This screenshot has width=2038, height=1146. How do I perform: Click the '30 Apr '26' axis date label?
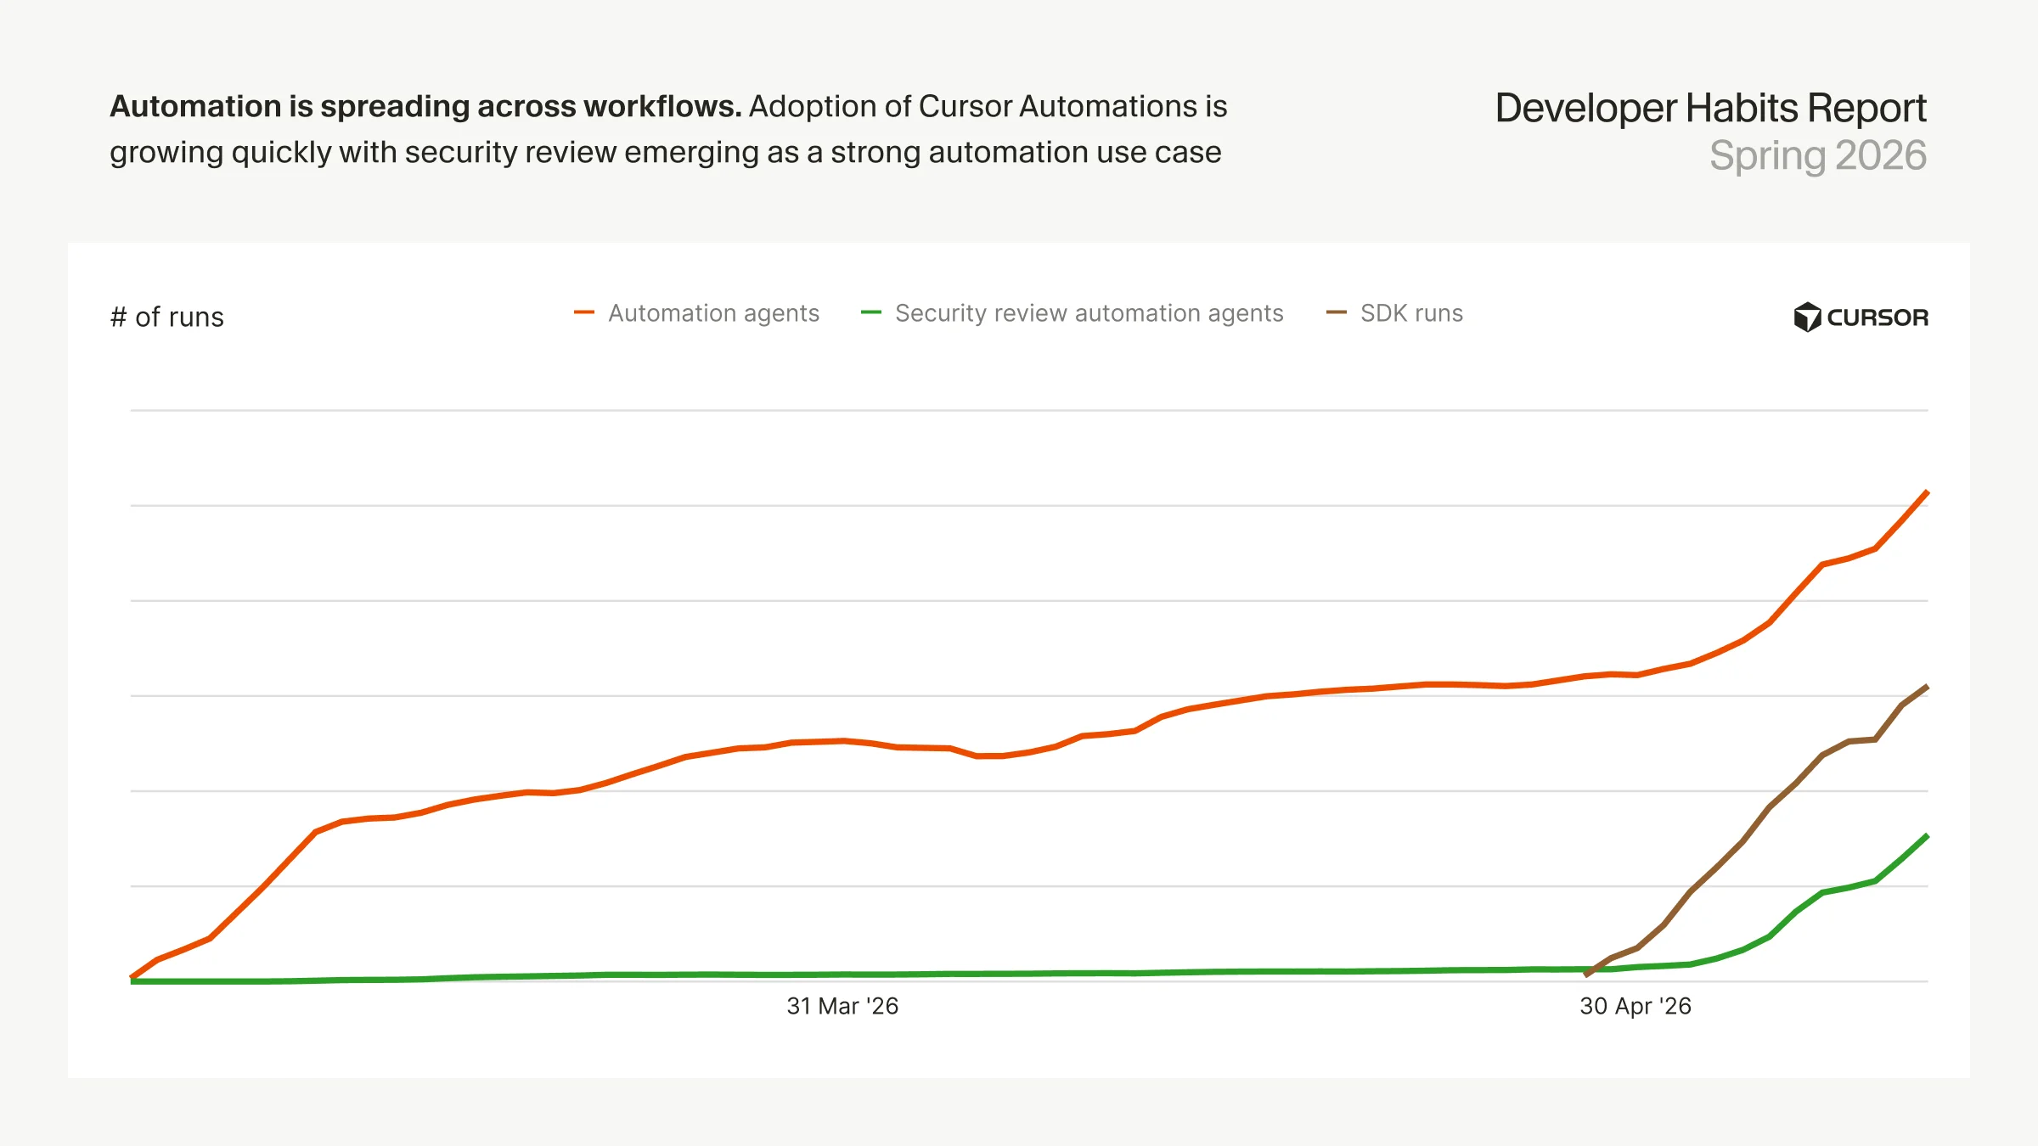click(x=1635, y=1006)
